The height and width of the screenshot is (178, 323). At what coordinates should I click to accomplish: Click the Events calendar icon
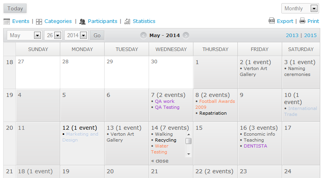click(x=7, y=21)
